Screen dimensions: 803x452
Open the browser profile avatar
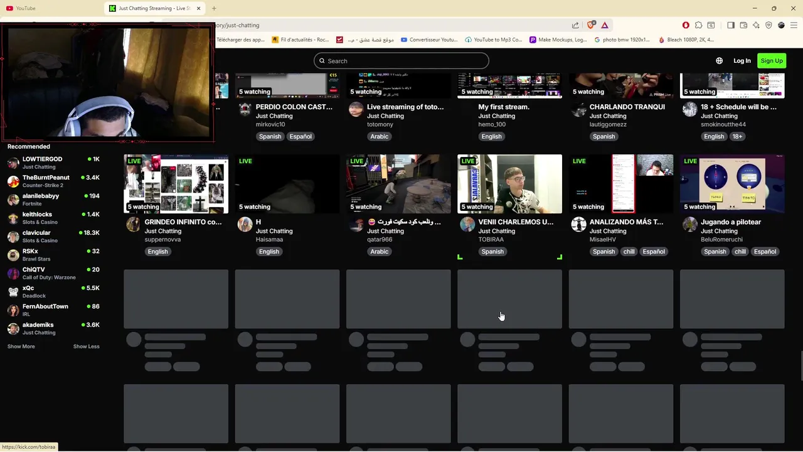(x=781, y=25)
